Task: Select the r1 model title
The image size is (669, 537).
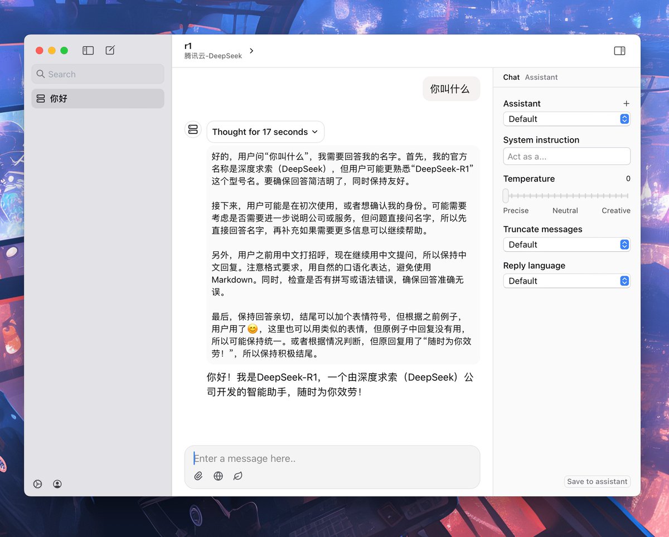Action: click(x=188, y=46)
